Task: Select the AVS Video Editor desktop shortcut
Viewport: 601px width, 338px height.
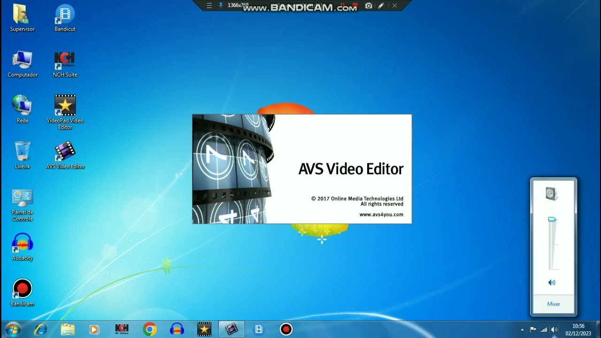Action: (x=65, y=155)
